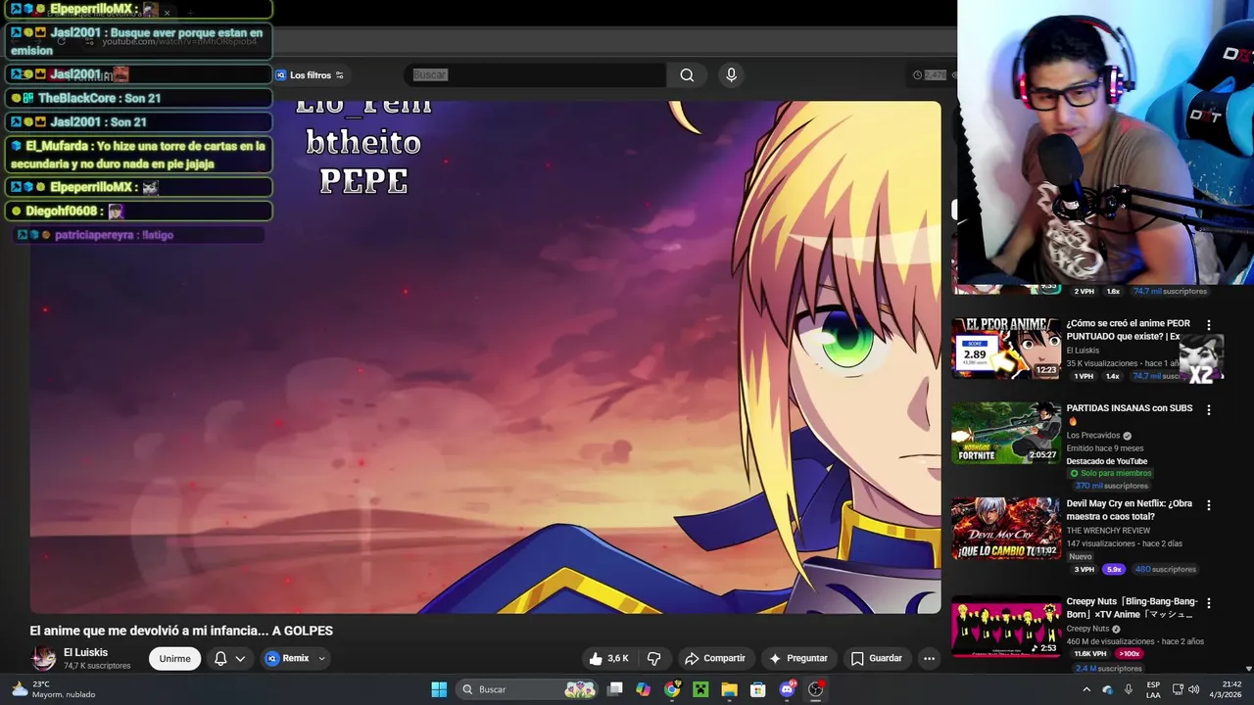Open OBS Studio from the taskbar

pyautogui.click(x=815, y=689)
